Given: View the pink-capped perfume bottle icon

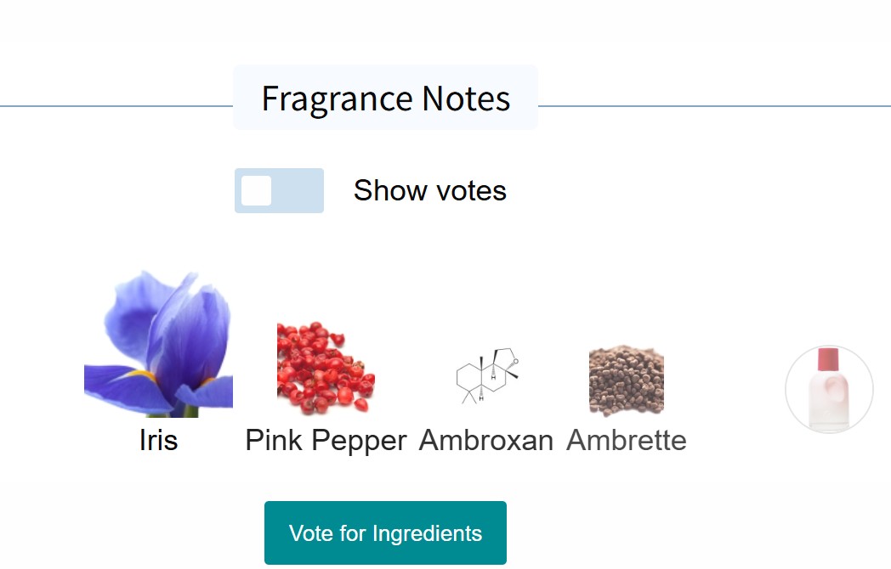Looking at the screenshot, I should [829, 390].
